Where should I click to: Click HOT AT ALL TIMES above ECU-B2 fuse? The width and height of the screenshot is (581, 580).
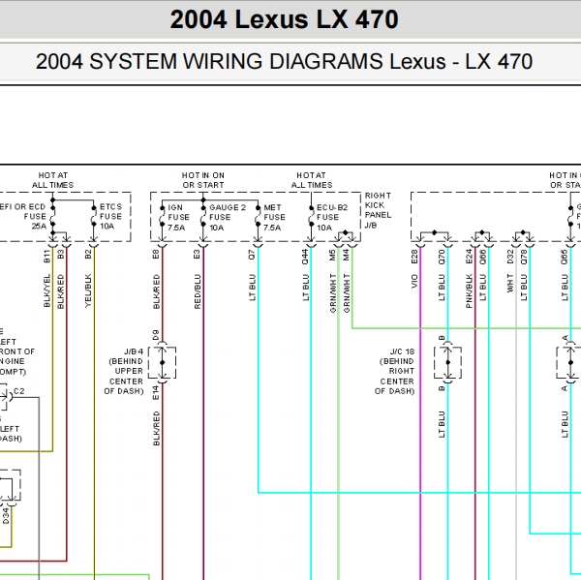[x=312, y=180]
